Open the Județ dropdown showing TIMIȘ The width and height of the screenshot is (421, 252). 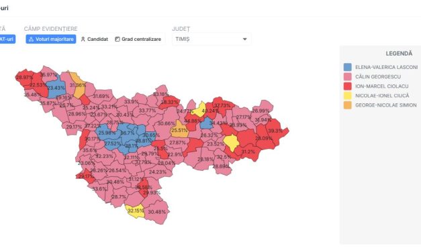[212, 39]
